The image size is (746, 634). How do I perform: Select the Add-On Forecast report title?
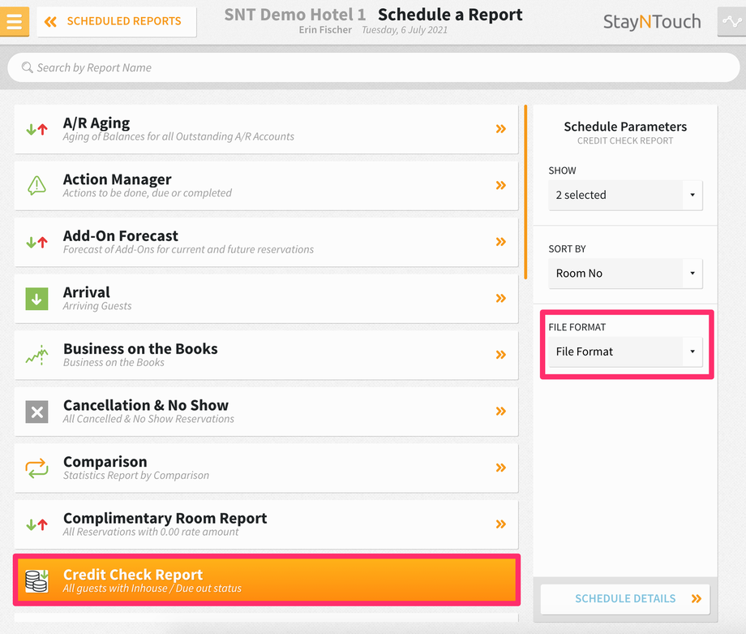120,235
